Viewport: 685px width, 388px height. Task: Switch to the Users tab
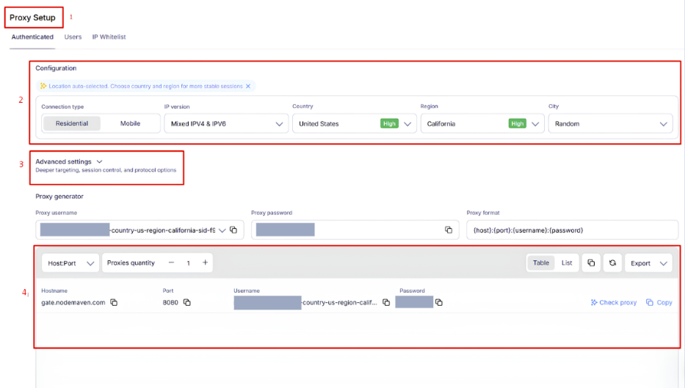73,37
